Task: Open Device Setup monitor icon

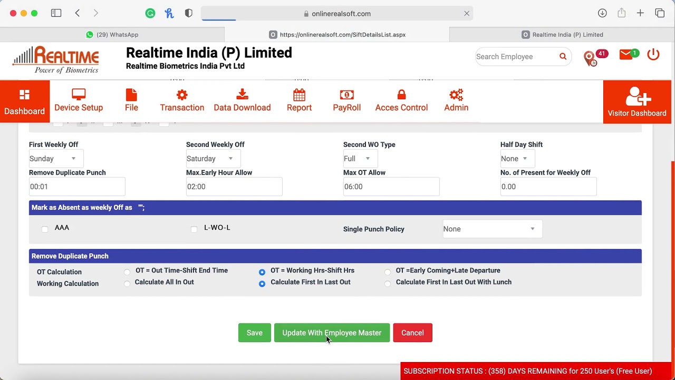Action: (79, 95)
